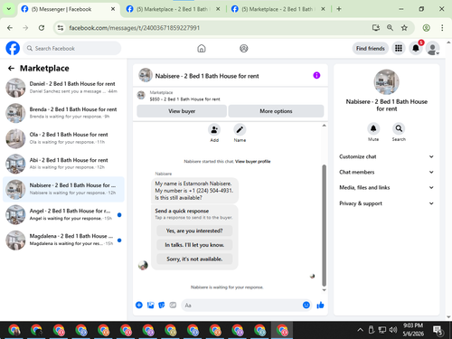Open the tab search dropdown arrow
The image size is (452, 339).
tap(9, 9)
